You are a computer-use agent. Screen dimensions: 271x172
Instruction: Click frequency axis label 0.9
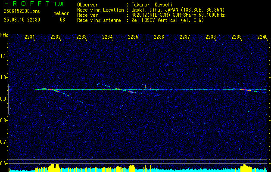pos(3,99)
